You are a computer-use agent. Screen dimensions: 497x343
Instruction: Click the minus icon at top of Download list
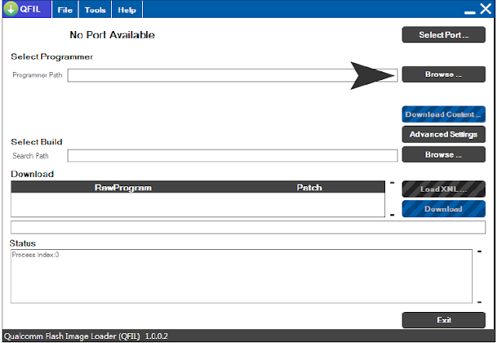point(392,184)
